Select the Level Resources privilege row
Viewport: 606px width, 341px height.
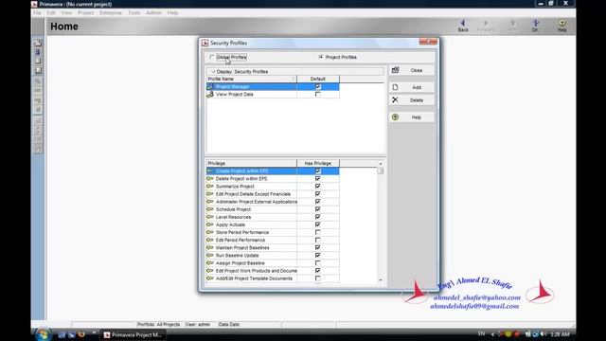tap(273, 217)
